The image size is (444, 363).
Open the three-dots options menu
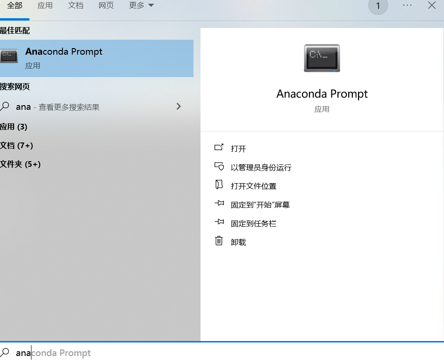(407, 6)
